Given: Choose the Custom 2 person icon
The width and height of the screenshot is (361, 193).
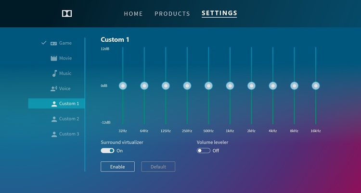Looking at the screenshot, I should tap(54, 119).
